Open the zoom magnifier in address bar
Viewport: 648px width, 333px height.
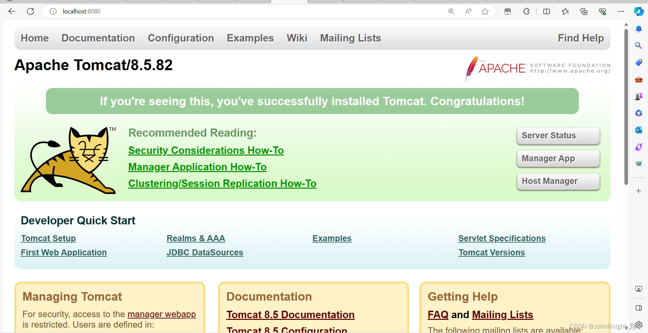tap(451, 11)
